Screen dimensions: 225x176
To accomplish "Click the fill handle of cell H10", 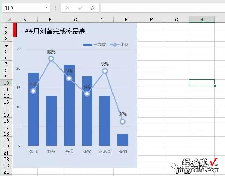I will pyautogui.click(x=214, y=86).
